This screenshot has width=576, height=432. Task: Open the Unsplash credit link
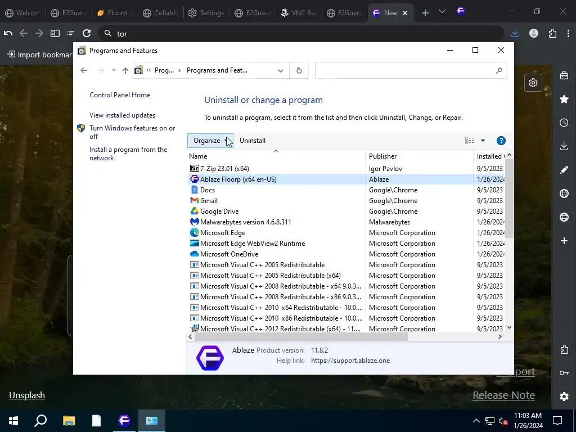pyautogui.click(x=27, y=395)
